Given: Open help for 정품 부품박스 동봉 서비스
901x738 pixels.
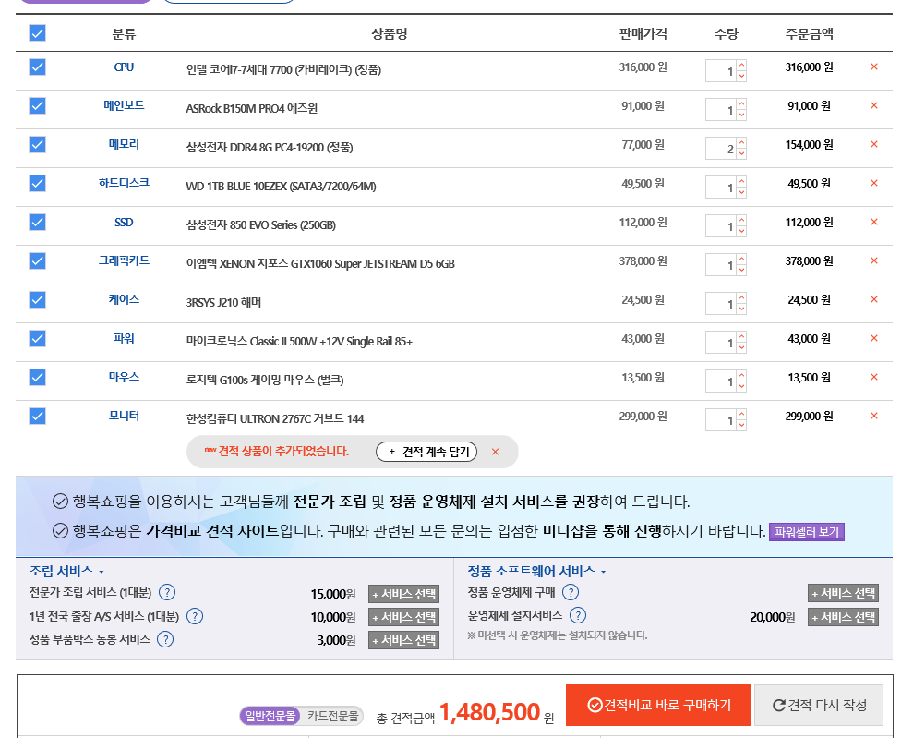Looking at the screenshot, I should [x=165, y=639].
